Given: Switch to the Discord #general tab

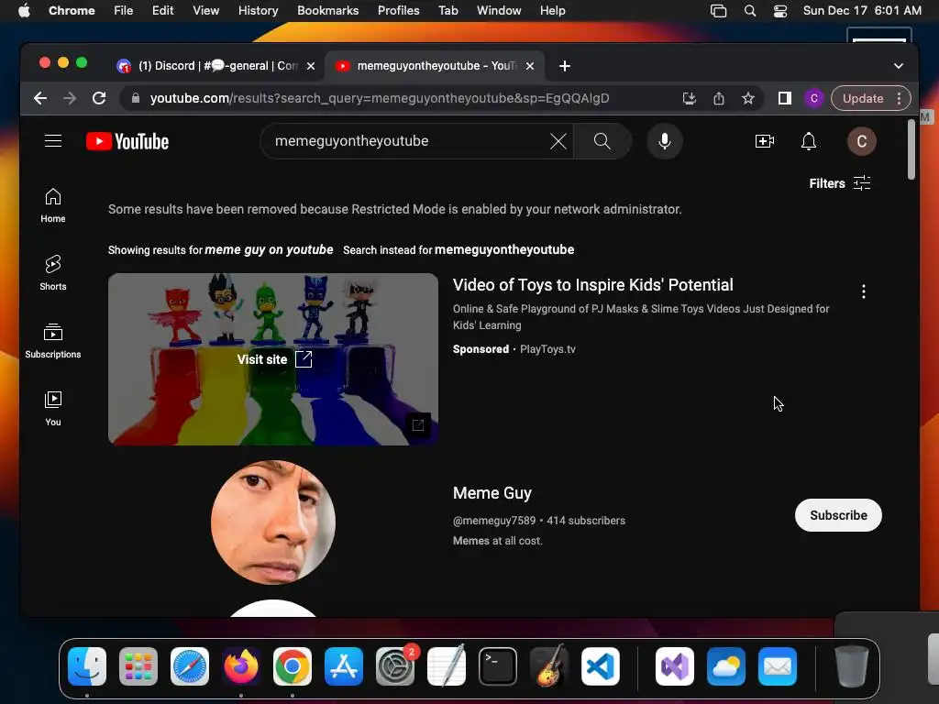Looking at the screenshot, I should pos(216,66).
